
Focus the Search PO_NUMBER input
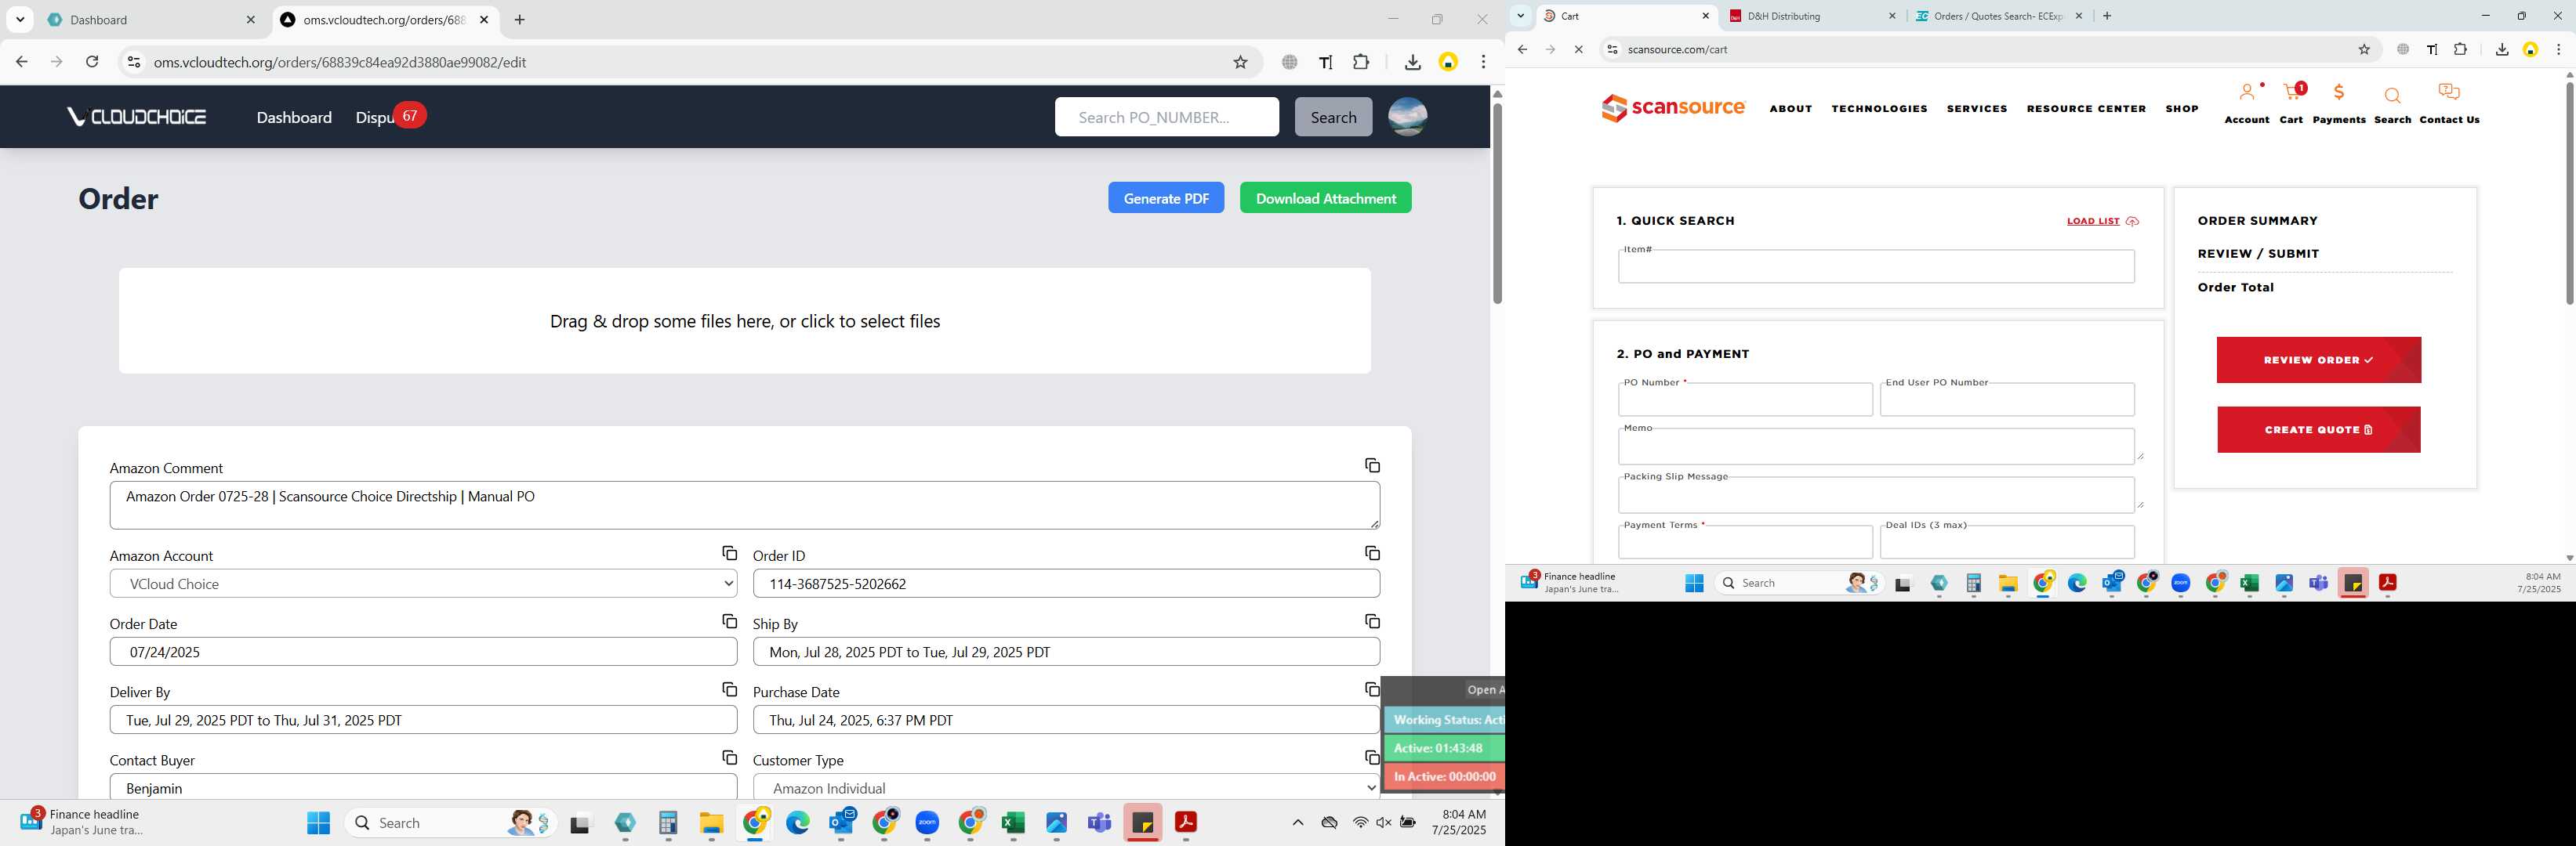point(1166,117)
